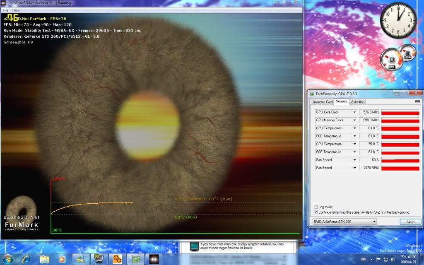Click the 'Renderer: GeForce GTX 260' line

tap(51, 36)
